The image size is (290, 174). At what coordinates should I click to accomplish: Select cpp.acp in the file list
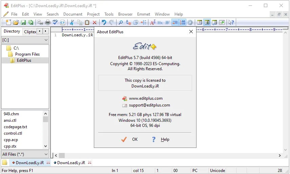pos(11,140)
